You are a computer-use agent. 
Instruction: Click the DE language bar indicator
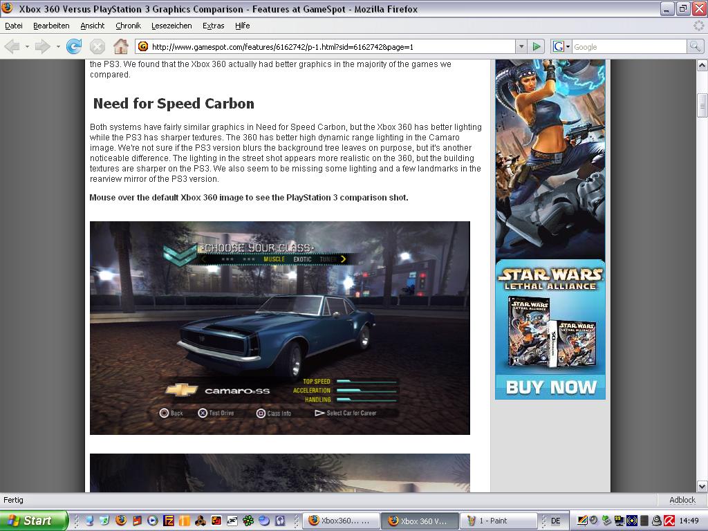[556, 521]
